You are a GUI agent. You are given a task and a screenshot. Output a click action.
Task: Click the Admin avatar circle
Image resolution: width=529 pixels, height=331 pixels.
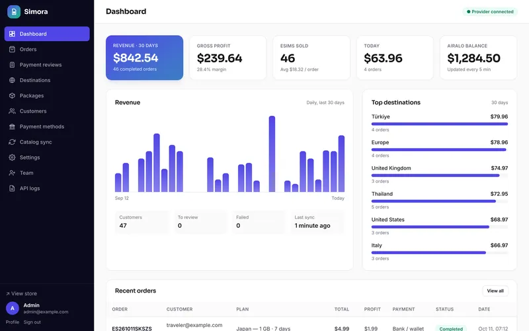pos(13,308)
